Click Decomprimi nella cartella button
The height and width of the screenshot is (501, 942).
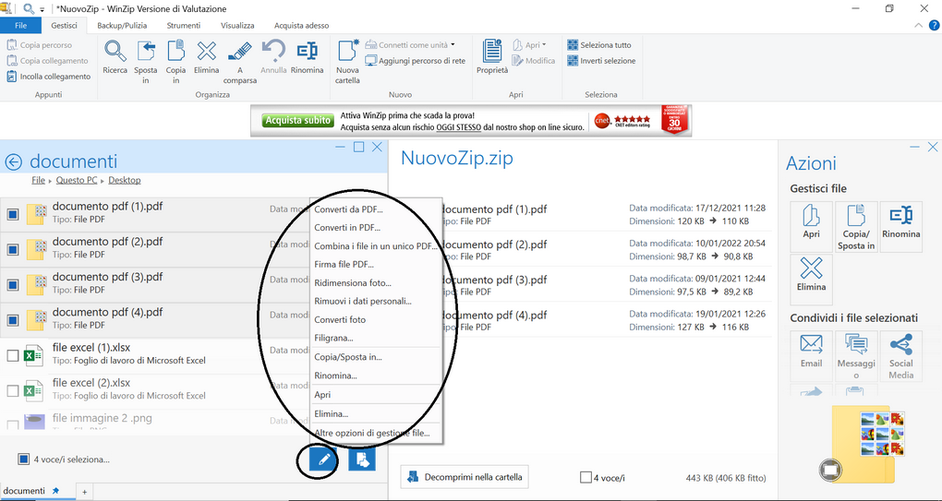[x=465, y=477]
